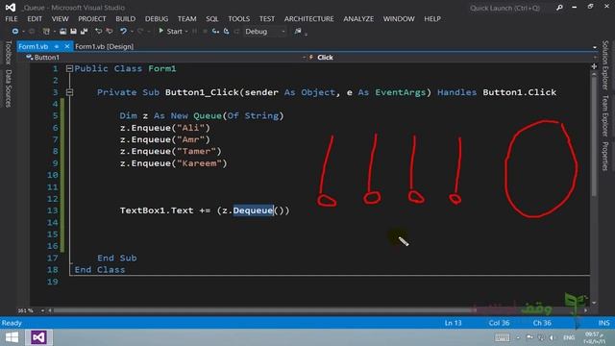Click the ENG language indicator in tray
This screenshot has width=615, height=346.
[x=569, y=337]
